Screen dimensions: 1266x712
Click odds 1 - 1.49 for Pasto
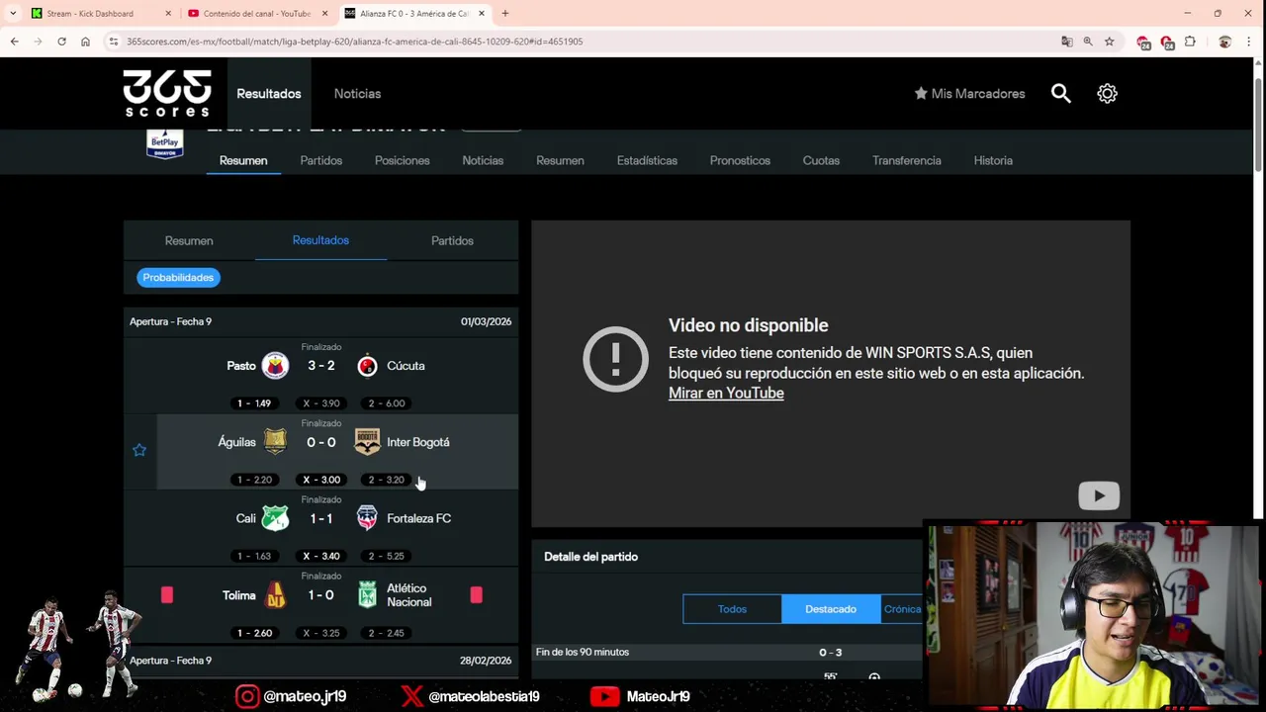(x=254, y=403)
